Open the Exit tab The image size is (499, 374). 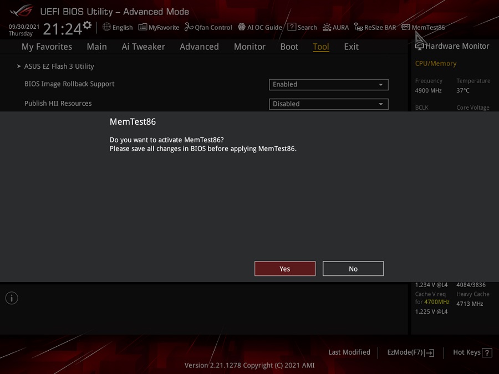(352, 47)
